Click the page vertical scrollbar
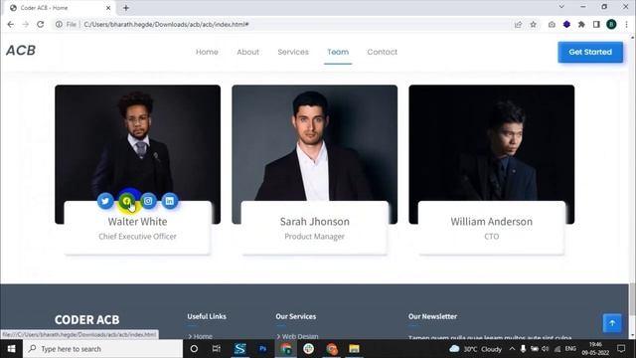 pos(632,298)
